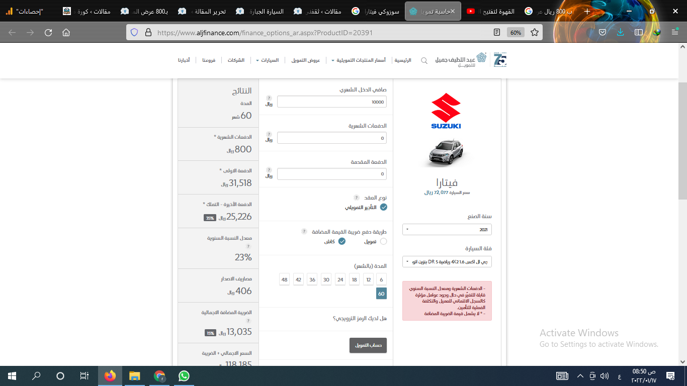
Task: Choose 6 month term
Action: [x=382, y=279]
